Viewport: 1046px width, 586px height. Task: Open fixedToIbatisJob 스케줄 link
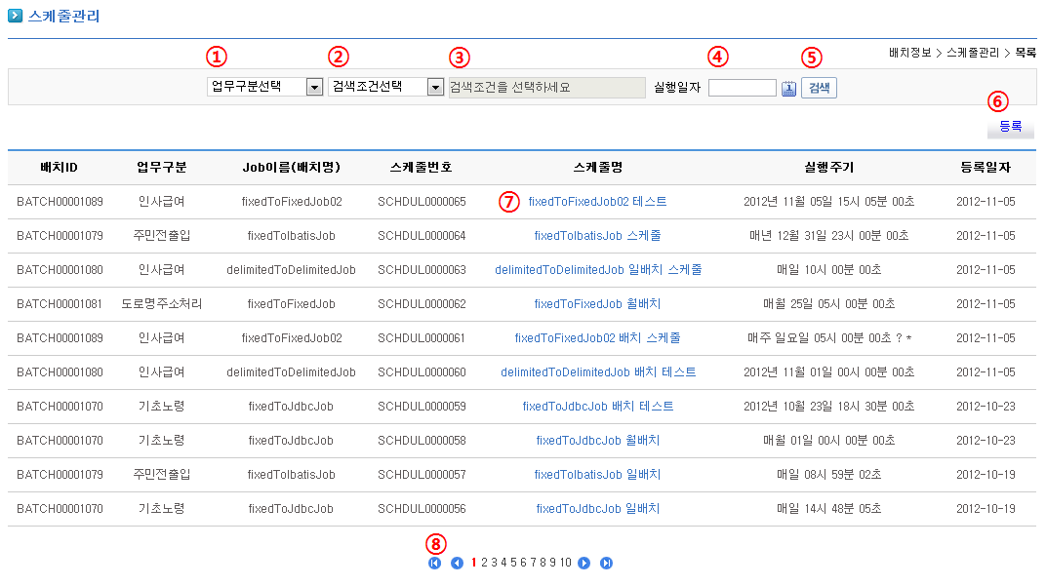pyautogui.click(x=597, y=236)
